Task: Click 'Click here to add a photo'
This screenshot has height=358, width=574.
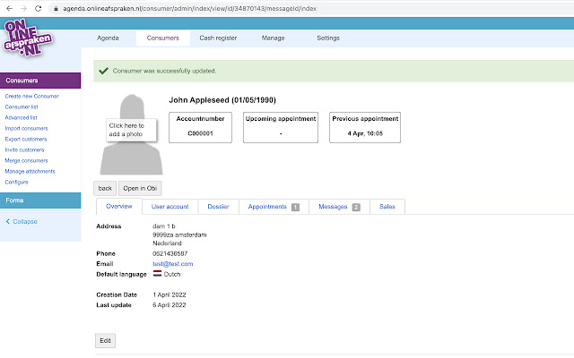Action: point(131,130)
